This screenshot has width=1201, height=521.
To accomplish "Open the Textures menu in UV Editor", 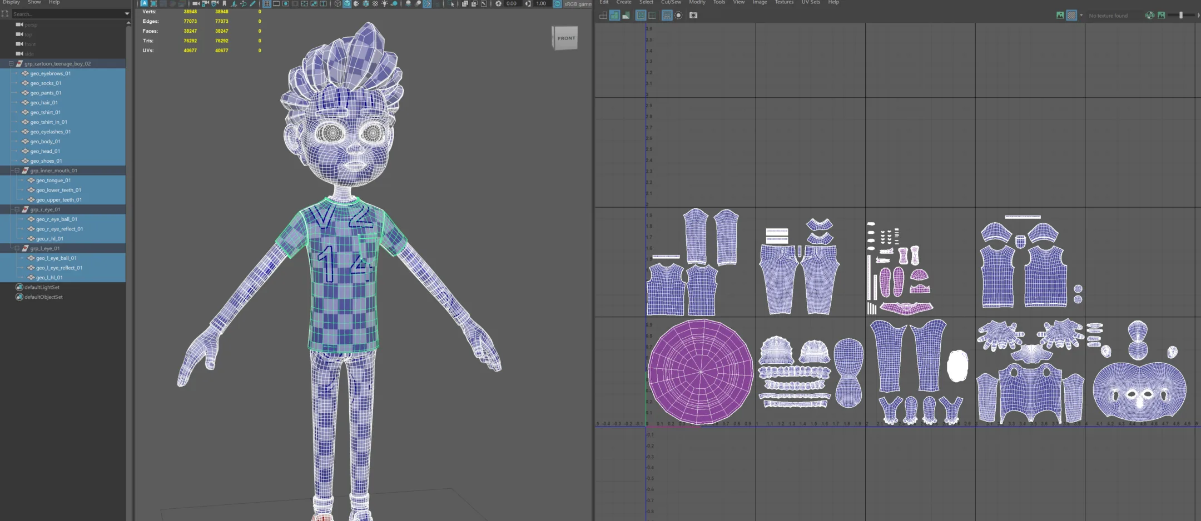I will pyautogui.click(x=784, y=2).
